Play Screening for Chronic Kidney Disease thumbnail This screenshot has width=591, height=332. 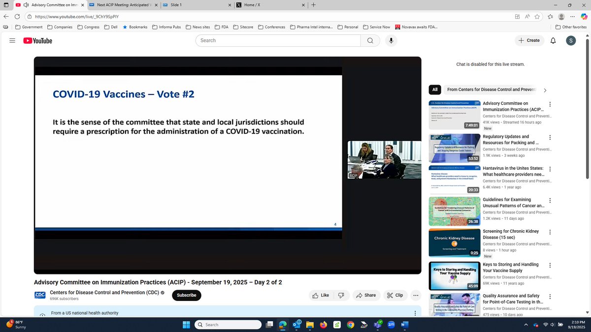click(x=455, y=243)
